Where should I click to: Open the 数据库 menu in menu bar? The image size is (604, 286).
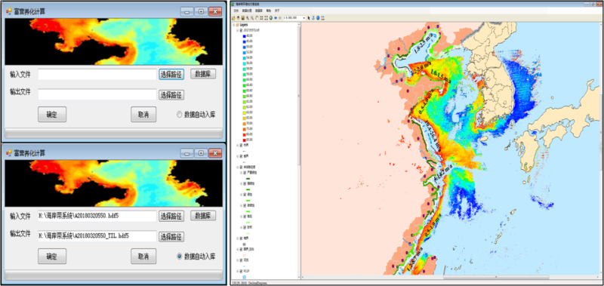[258, 11]
